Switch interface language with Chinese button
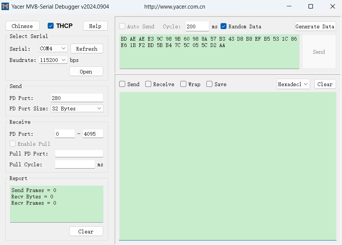This screenshot has height=245, width=342. (x=22, y=26)
